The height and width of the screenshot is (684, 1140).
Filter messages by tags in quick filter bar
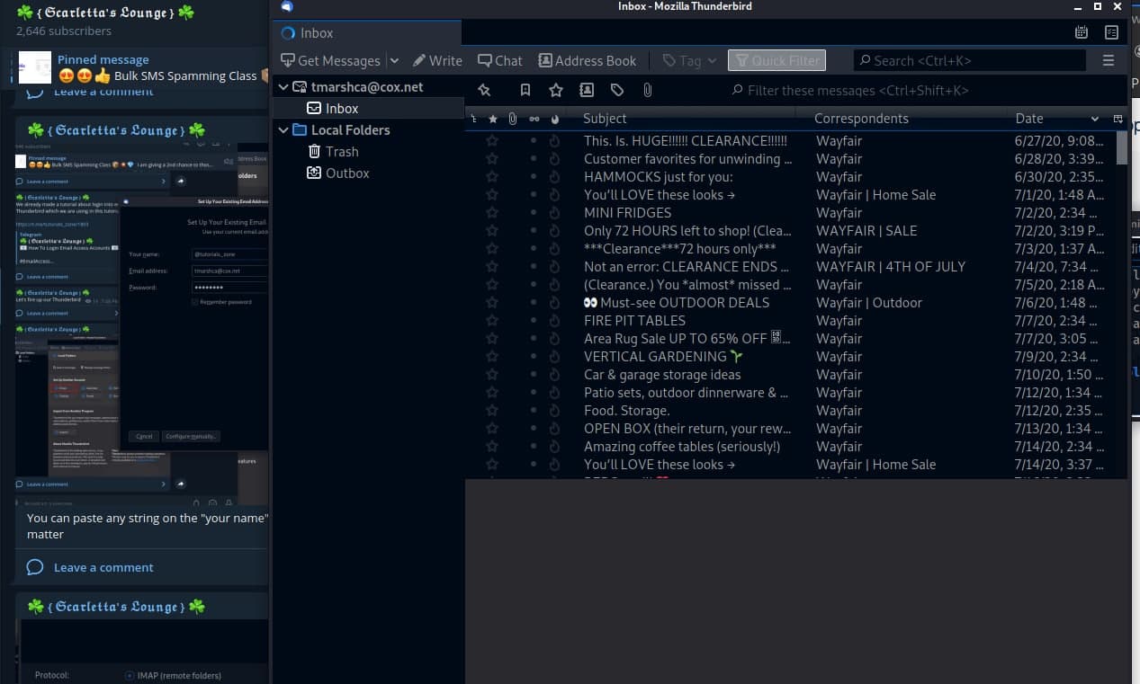(617, 90)
